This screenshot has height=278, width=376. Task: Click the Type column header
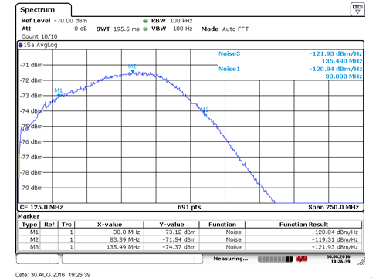[29, 225]
